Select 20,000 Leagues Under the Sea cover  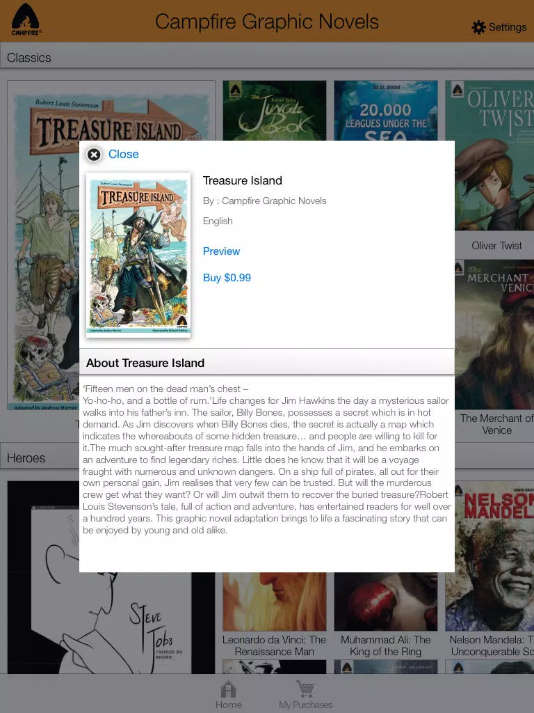[385, 111]
